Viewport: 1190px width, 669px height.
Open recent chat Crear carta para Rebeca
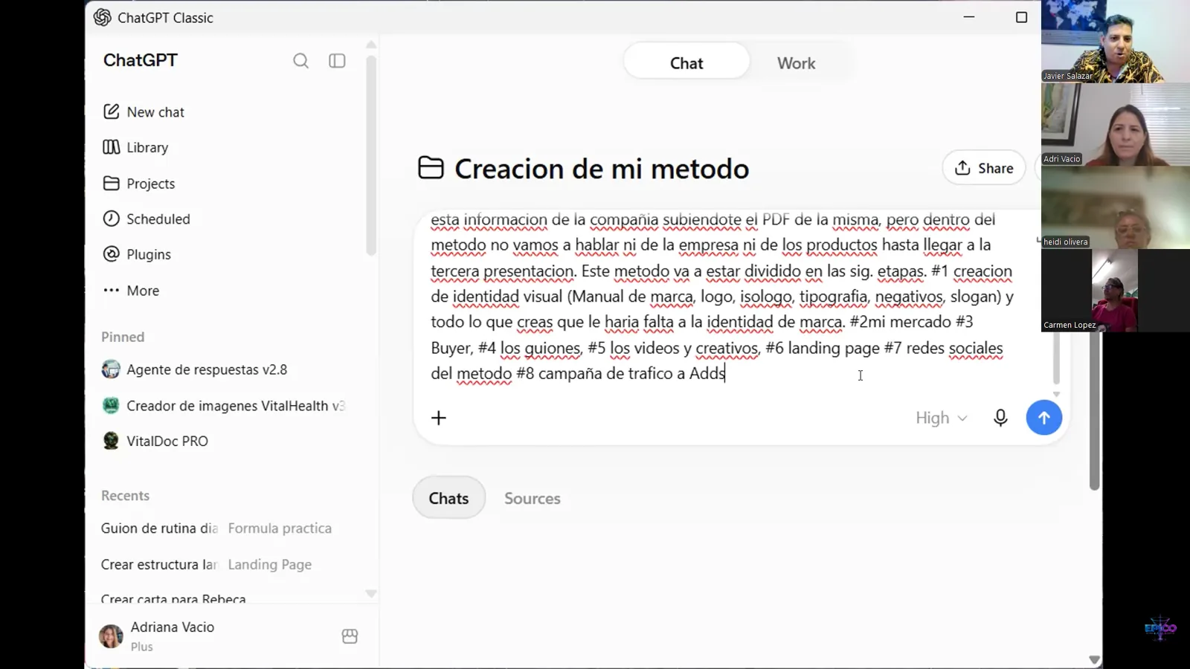coord(173,598)
